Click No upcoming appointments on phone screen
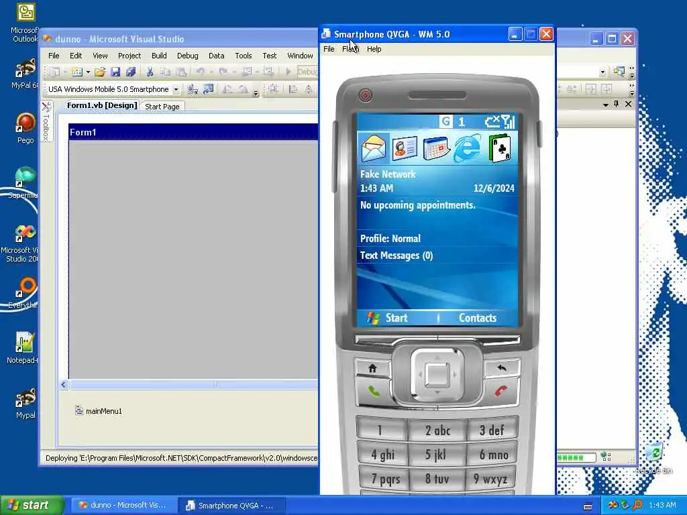The width and height of the screenshot is (687, 515). tap(417, 205)
